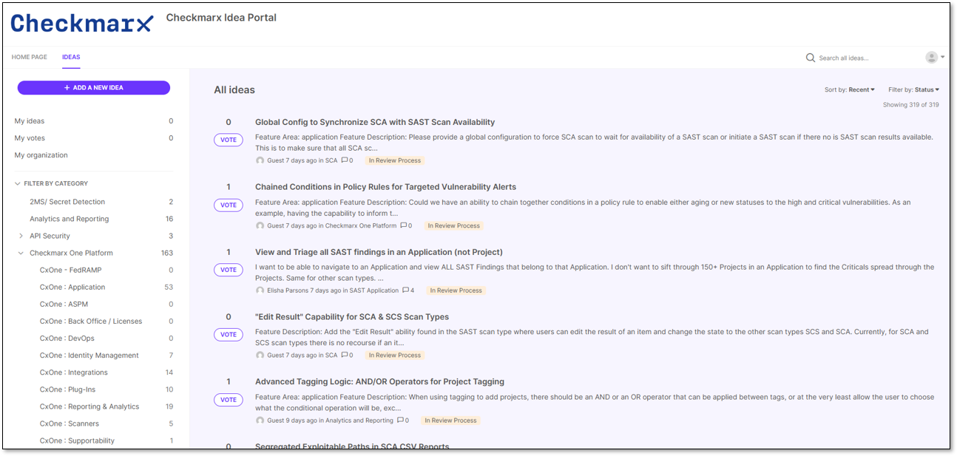
Task: Vote for Chained Conditions in Policy Rules idea
Action: [x=229, y=205]
